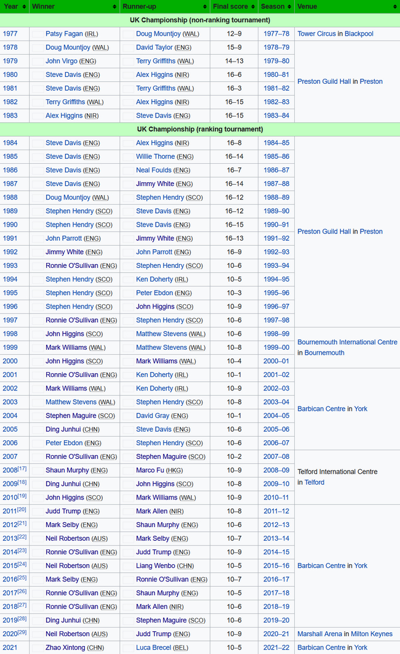
Task: Sort table by Year column arrows
Action: (x=25, y=7)
